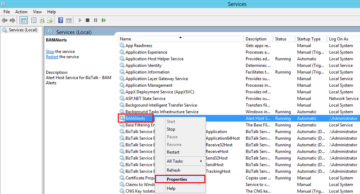Open Help via the blue question mark icon
Viewport: 360px width, 194px height.
tap(60, 20)
